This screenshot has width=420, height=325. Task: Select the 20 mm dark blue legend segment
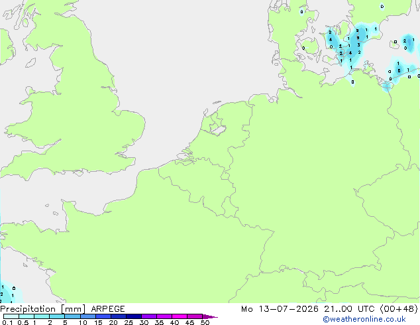(119, 316)
